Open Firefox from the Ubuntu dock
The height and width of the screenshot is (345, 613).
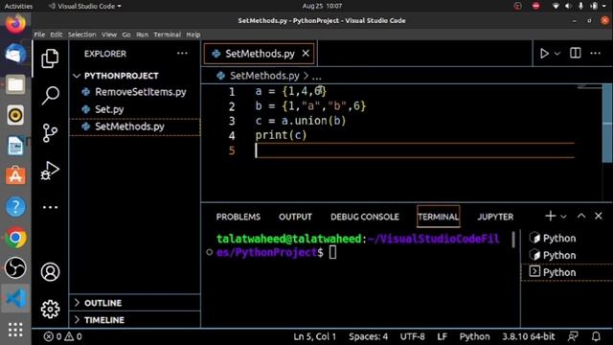click(15, 23)
